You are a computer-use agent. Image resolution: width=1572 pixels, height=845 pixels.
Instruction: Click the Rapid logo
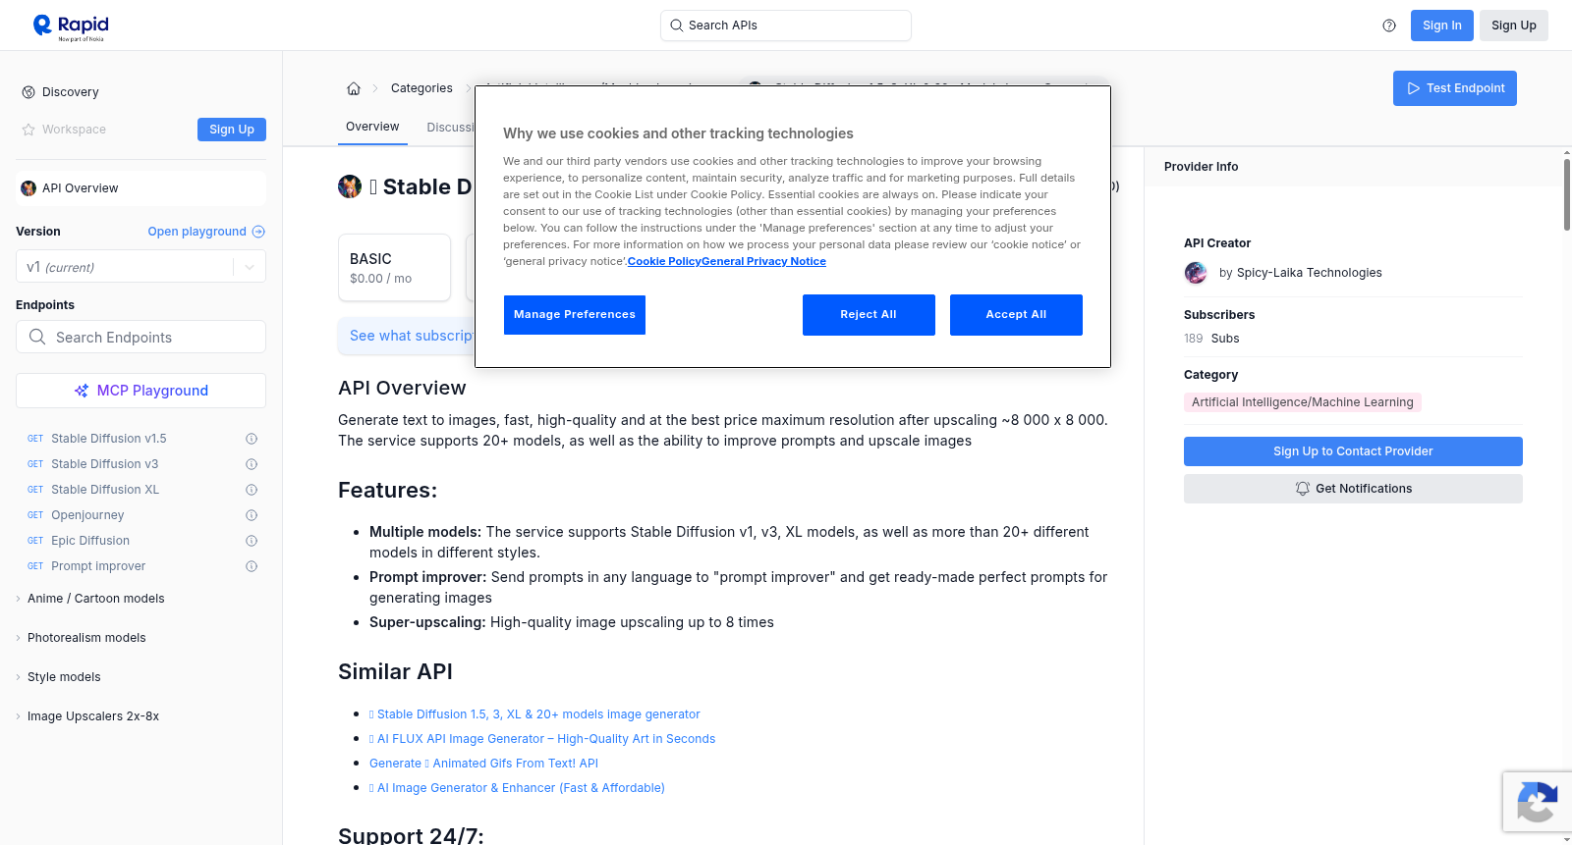click(71, 26)
